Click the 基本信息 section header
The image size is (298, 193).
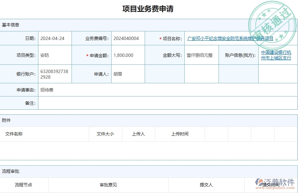click(9, 24)
